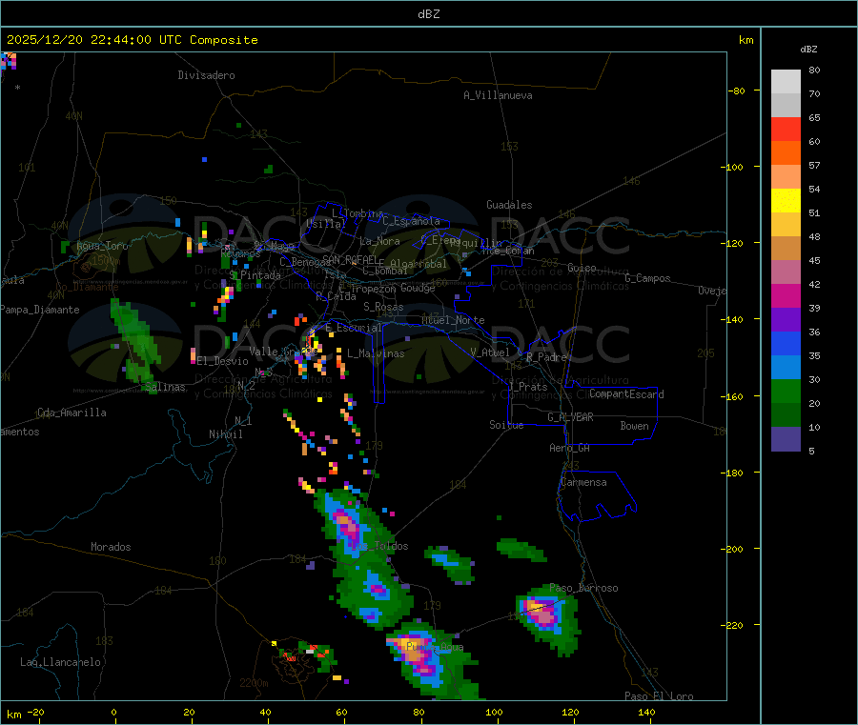Click the 'Carmensa' map label
858x725 pixels.
coord(583,482)
